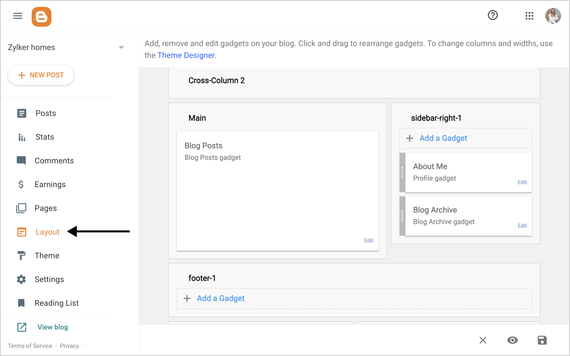Save layout with the floppy disk icon

(542, 340)
